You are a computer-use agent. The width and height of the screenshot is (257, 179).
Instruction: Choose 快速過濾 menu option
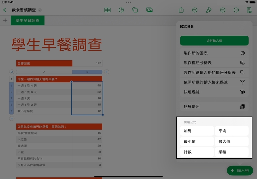coord(214,92)
